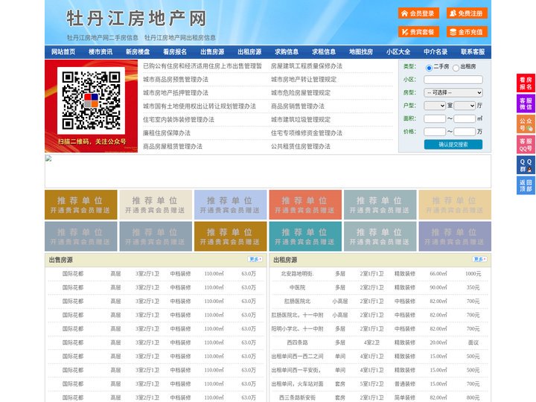Expand the 室 count dropdown
The image size is (536, 402).
point(435,106)
